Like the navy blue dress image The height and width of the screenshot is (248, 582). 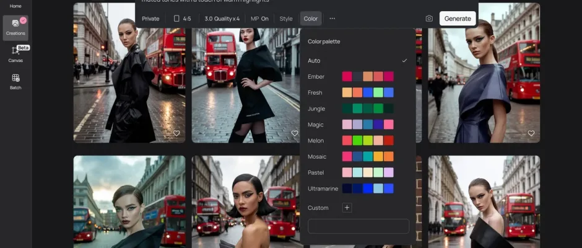531,133
